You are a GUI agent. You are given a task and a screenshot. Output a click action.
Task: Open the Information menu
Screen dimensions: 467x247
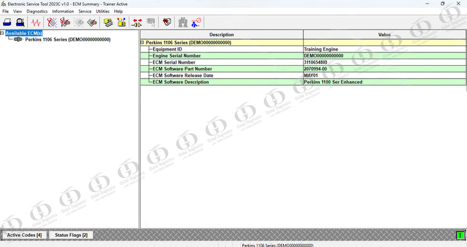tap(63, 11)
